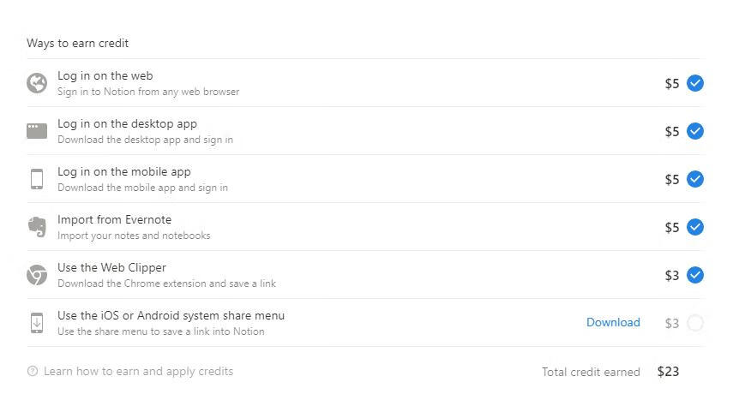
Task: Open Learn how to earn and apply credits
Action: click(x=138, y=372)
